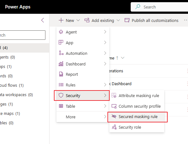Expand the Dashboard submenu chevron
188x144 pixels.
click(x=105, y=64)
